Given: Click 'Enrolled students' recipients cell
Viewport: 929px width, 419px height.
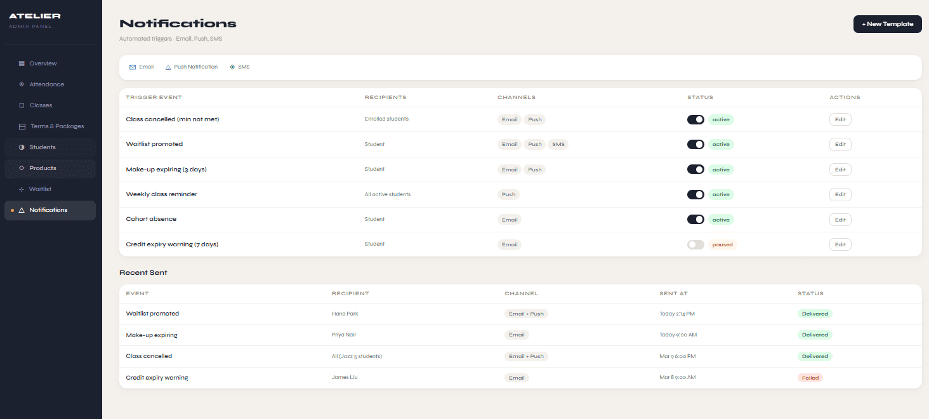Looking at the screenshot, I should point(386,119).
